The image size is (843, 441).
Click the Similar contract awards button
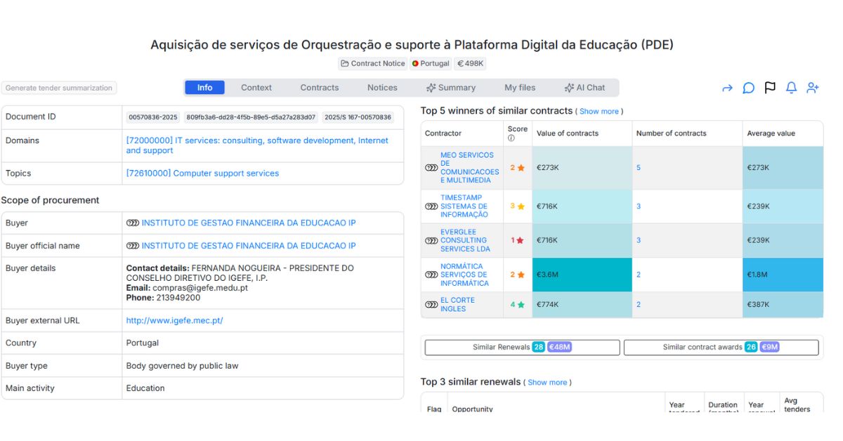pos(721,348)
